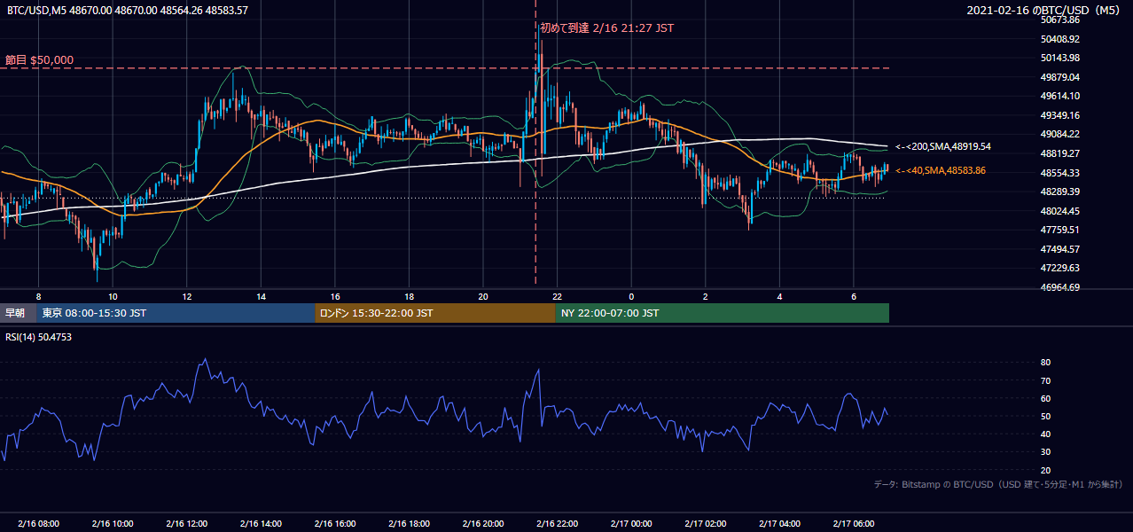Select the '節目 $50,000' level label
Screen dimensions: 1133x532
point(39,60)
